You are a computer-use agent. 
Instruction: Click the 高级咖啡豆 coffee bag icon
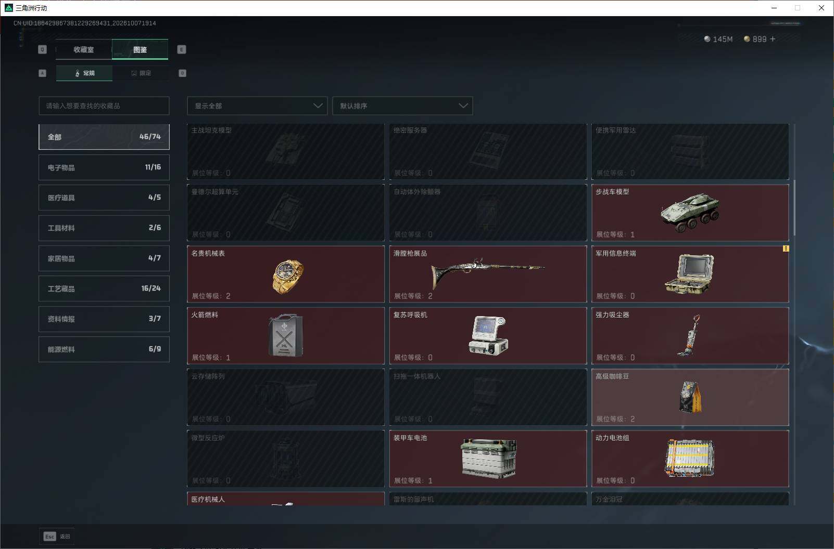tap(691, 397)
